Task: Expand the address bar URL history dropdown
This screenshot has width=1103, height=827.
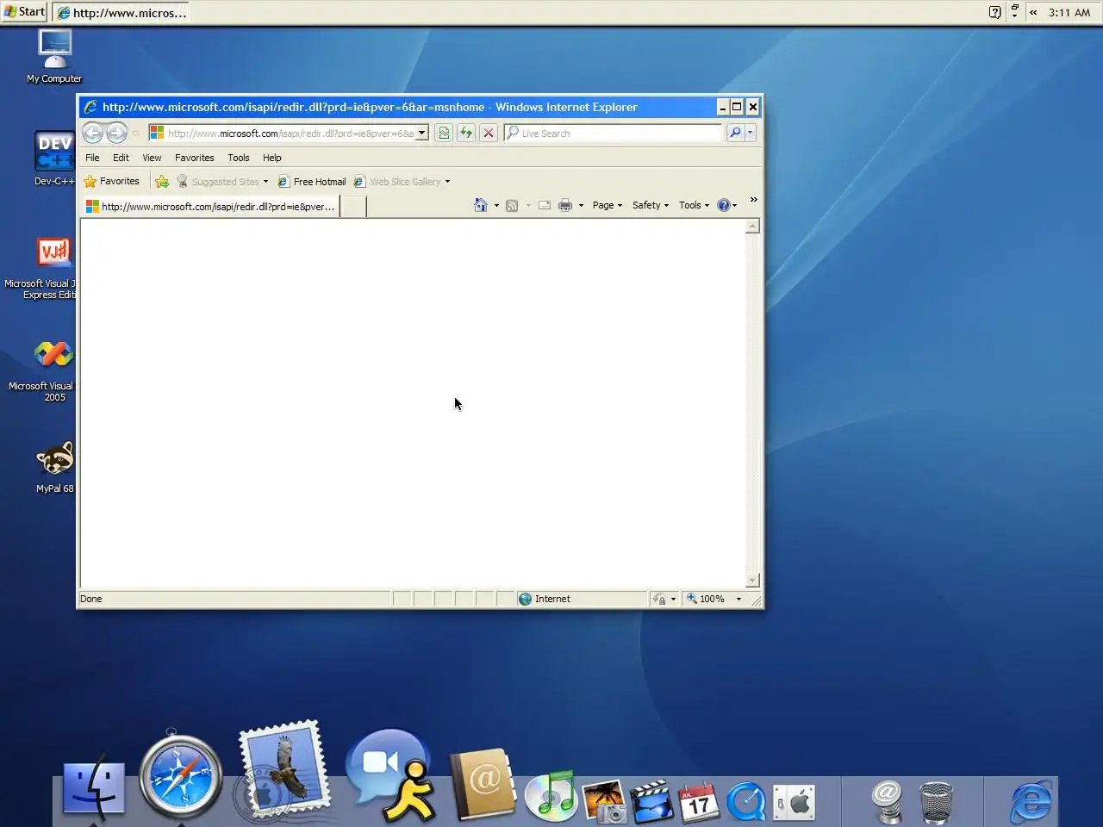Action: click(x=422, y=134)
